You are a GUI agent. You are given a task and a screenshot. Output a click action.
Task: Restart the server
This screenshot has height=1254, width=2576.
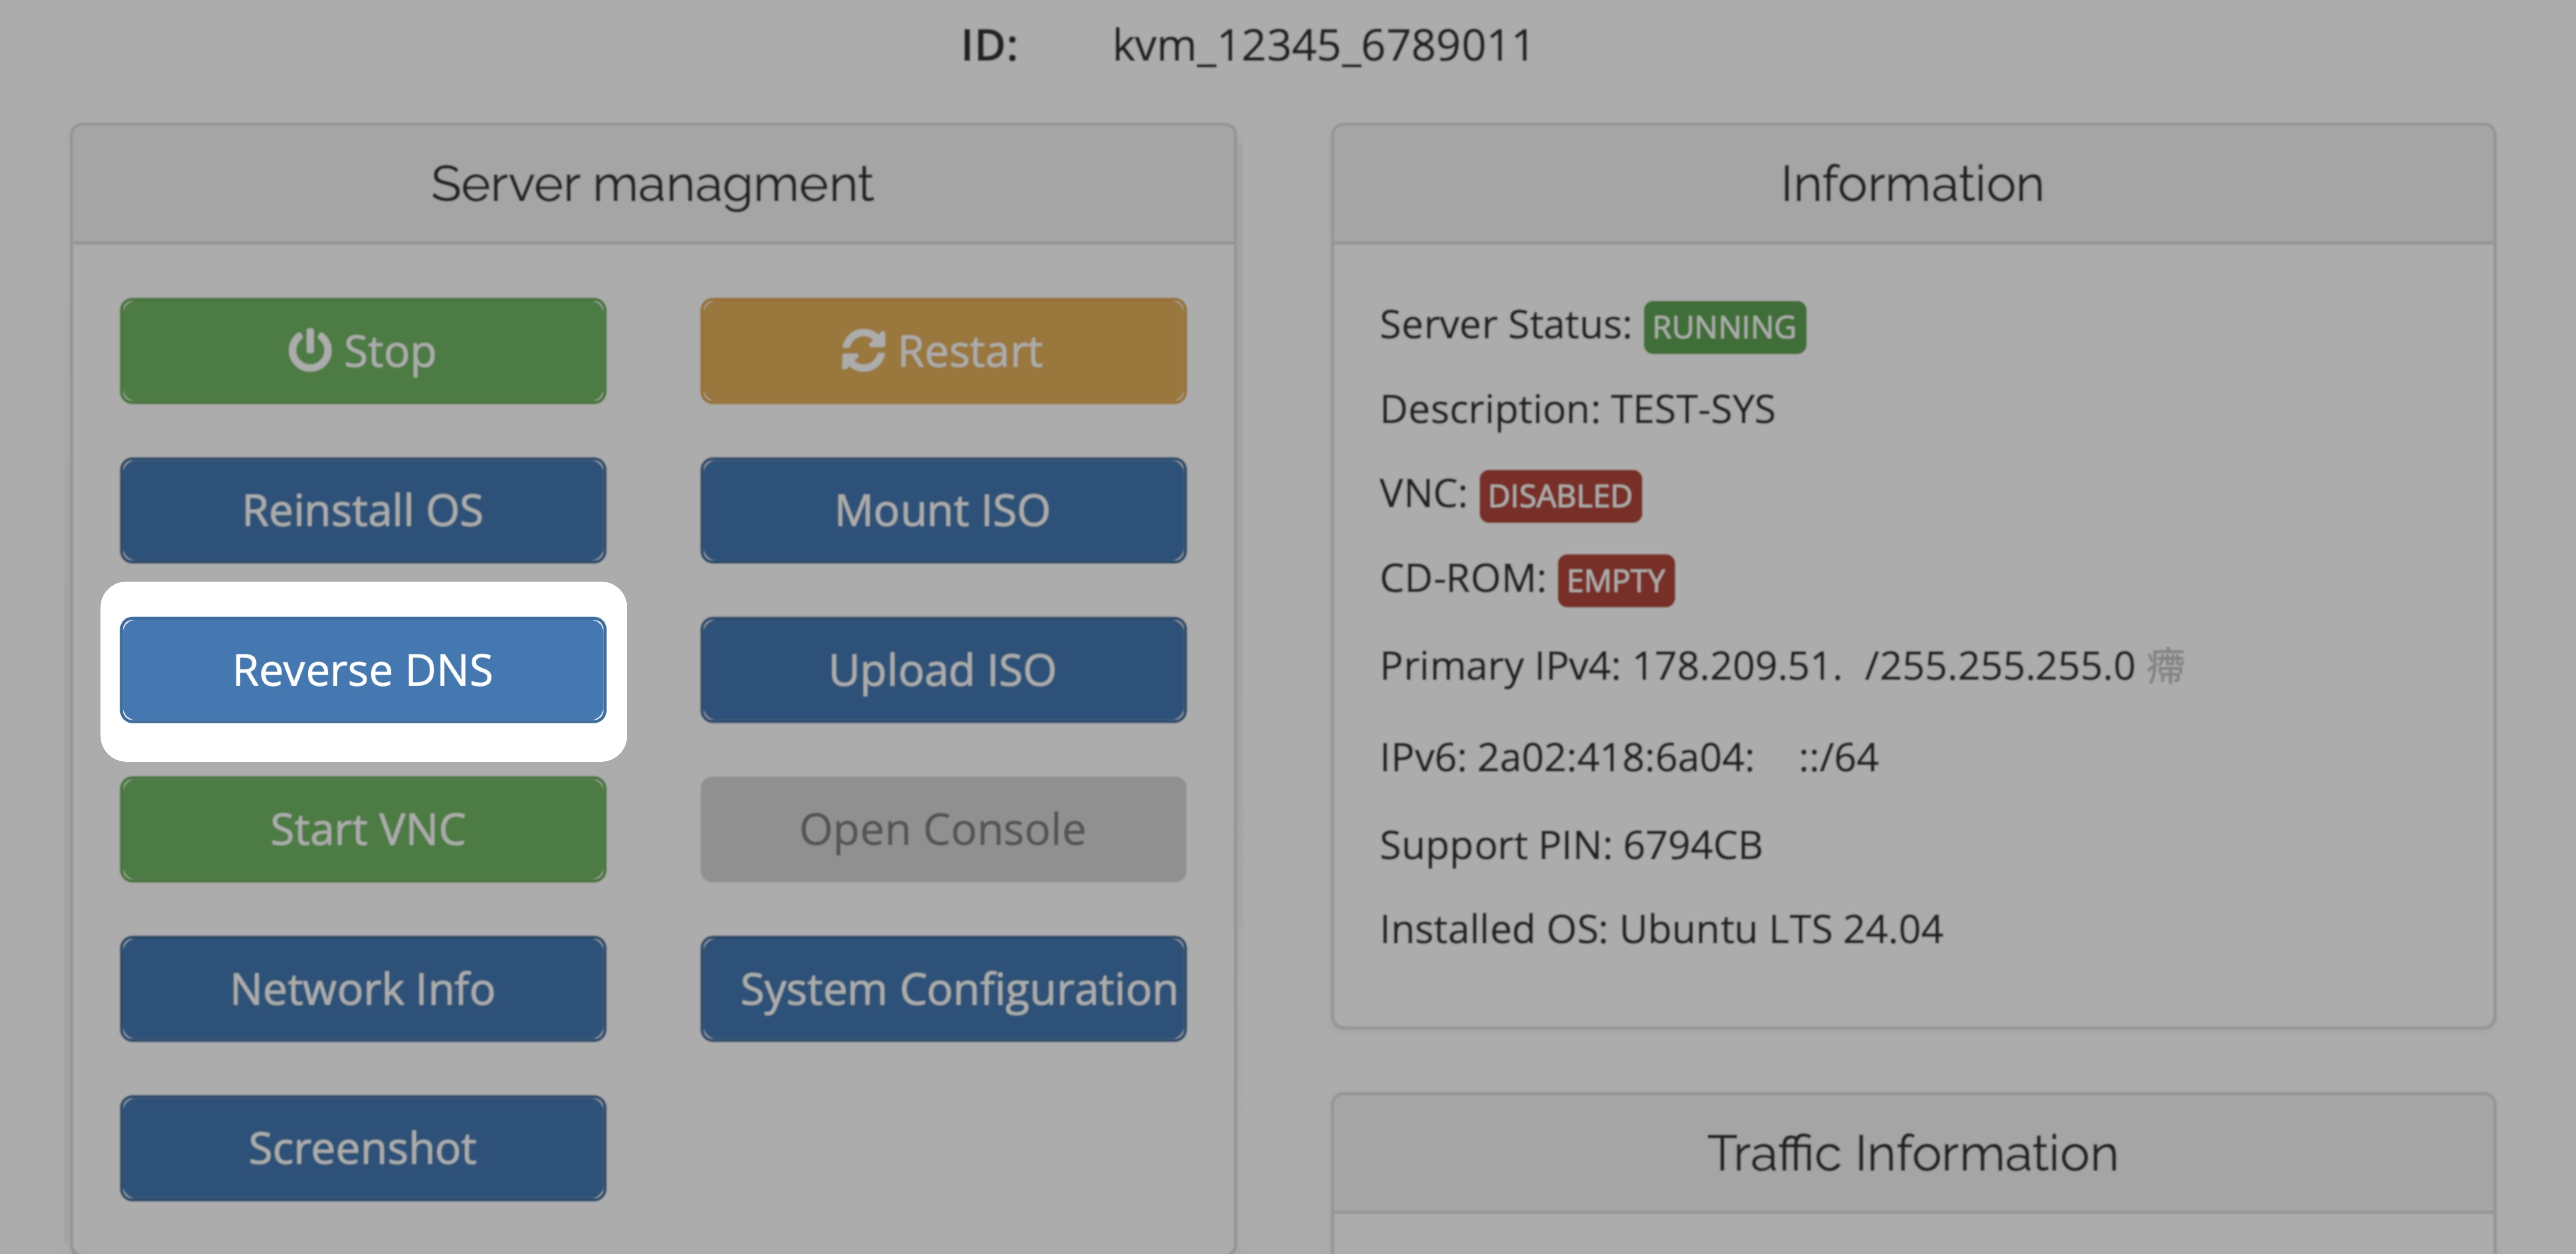pyautogui.click(x=943, y=351)
